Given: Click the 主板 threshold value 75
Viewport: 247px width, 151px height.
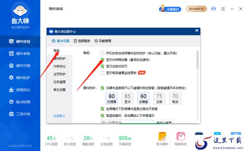Looking at the screenshot, I should point(159,96).
